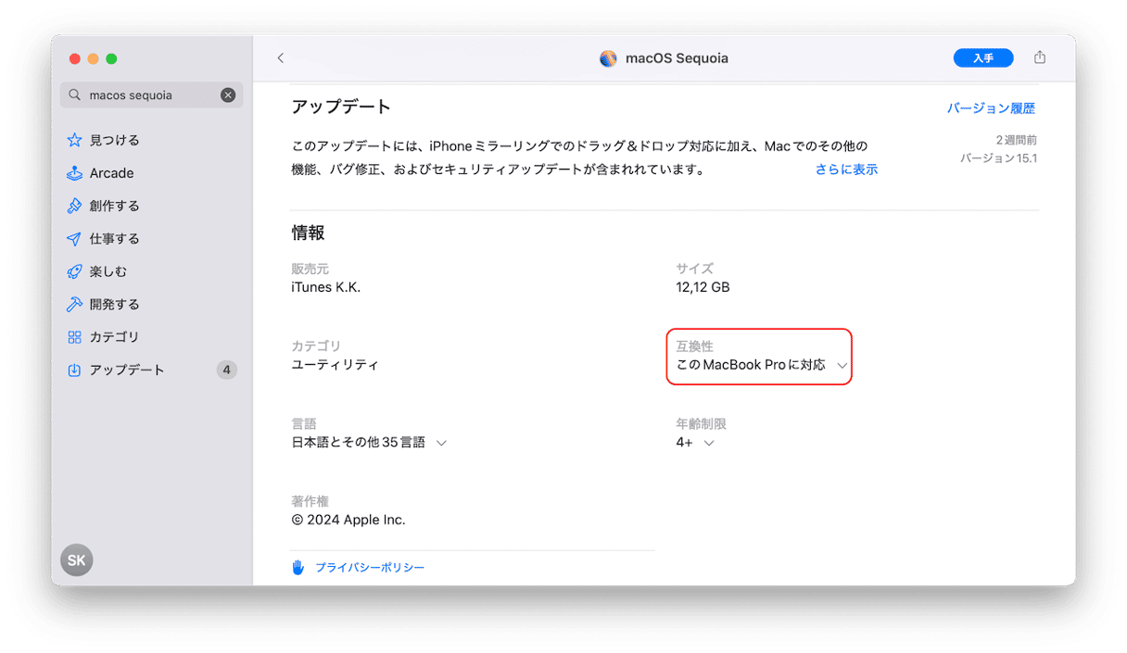Click the magnifying glass search icon

[x=75, y=95]
